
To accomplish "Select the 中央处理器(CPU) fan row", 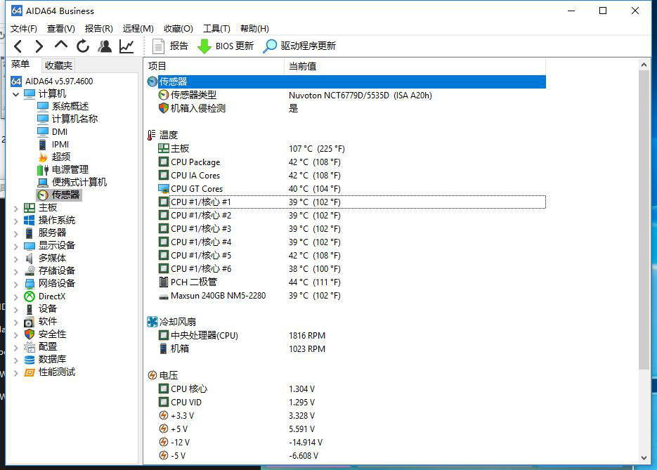I will click(346, 336).
